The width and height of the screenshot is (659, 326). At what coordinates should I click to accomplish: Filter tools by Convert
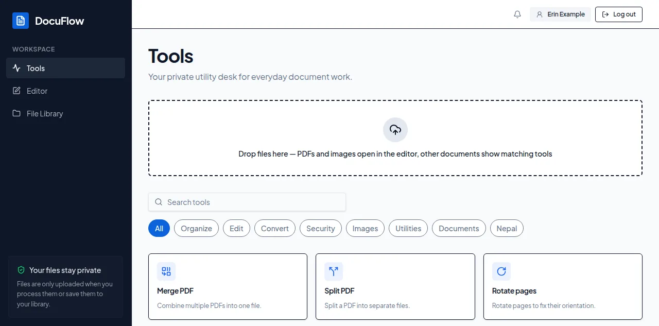tap(275, 228)
